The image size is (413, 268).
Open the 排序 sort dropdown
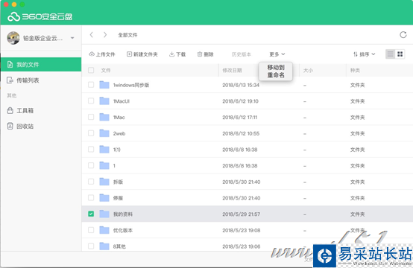(x=365, y=54)
